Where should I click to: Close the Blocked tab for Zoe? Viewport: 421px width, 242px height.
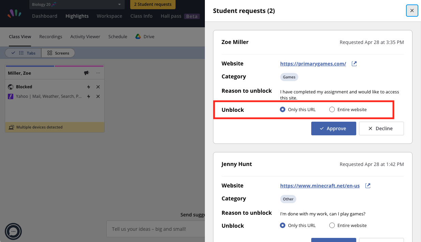click(98, 87)
